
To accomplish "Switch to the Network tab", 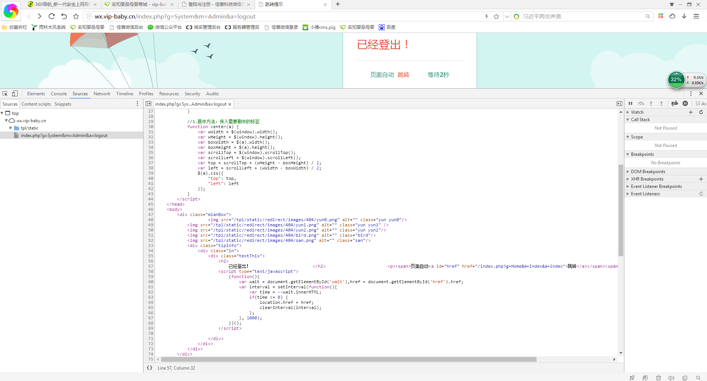I will coord(102,94).
